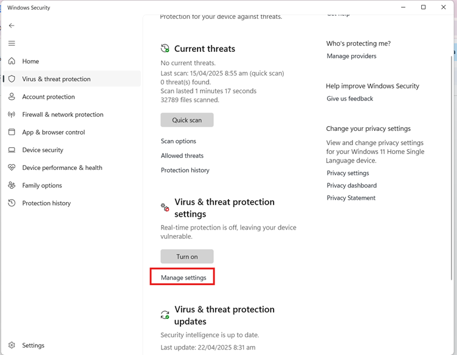
Task: Turn on real-time protection
Action: [x=187, y=256]
